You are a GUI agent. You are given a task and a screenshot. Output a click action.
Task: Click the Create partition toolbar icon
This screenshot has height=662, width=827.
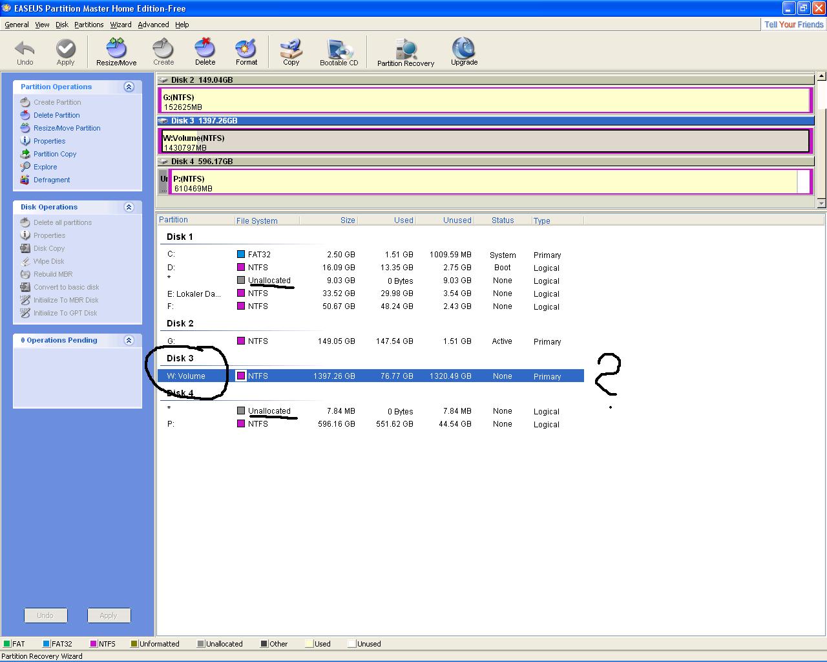163,52
